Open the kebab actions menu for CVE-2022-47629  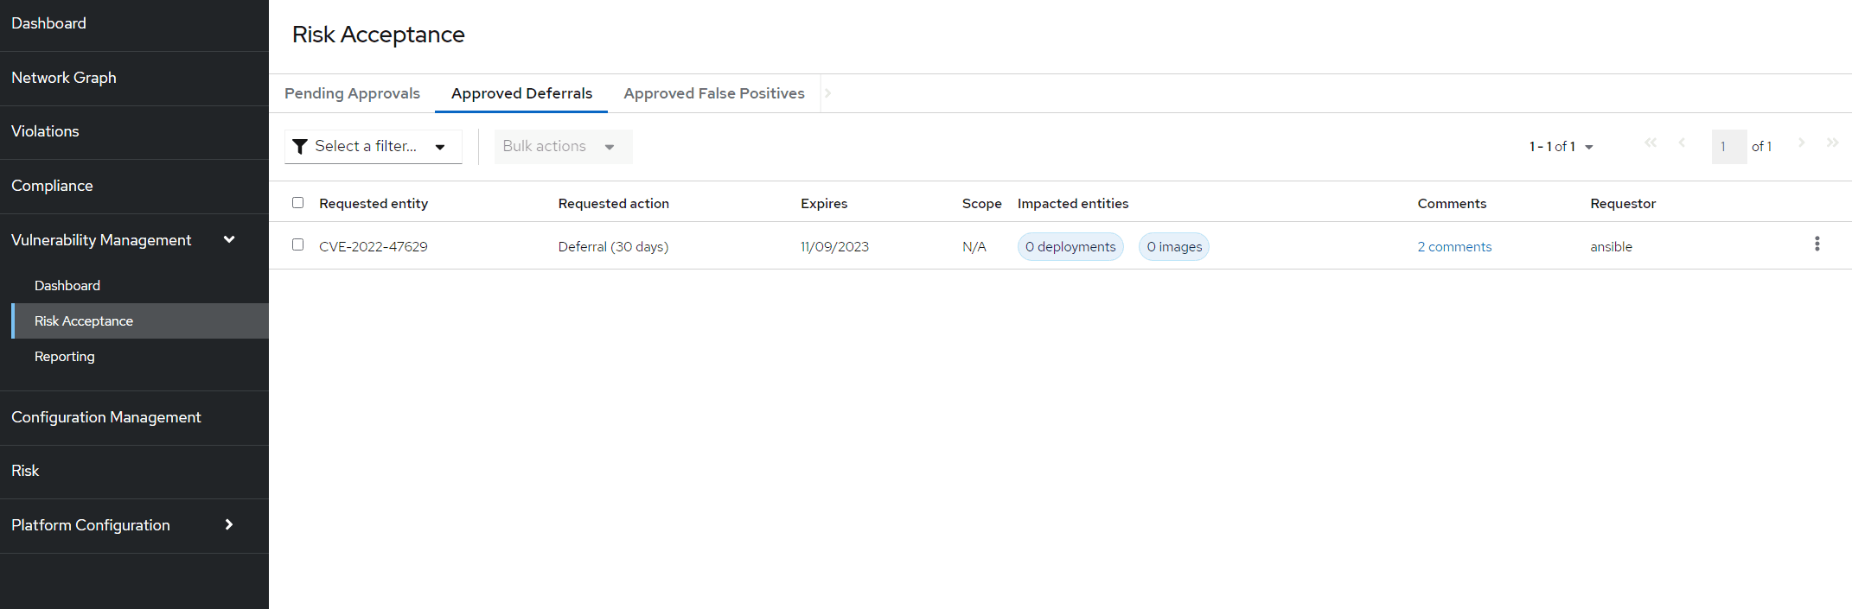pyautogui.click(x=1817, y=244)
